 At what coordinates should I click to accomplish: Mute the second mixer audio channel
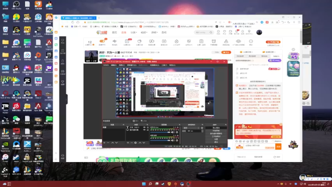(x=173, y=140)
